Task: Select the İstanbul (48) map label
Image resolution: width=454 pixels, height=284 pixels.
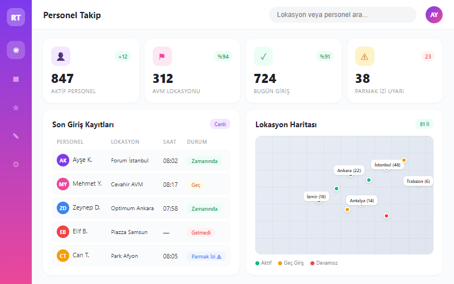Action: coord(388,165)
